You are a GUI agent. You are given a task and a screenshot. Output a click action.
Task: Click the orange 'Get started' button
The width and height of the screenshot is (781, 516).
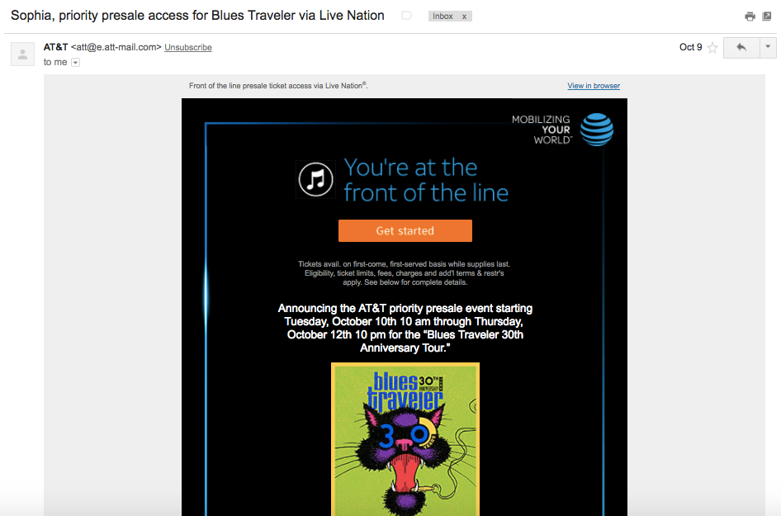coord(405,230)
